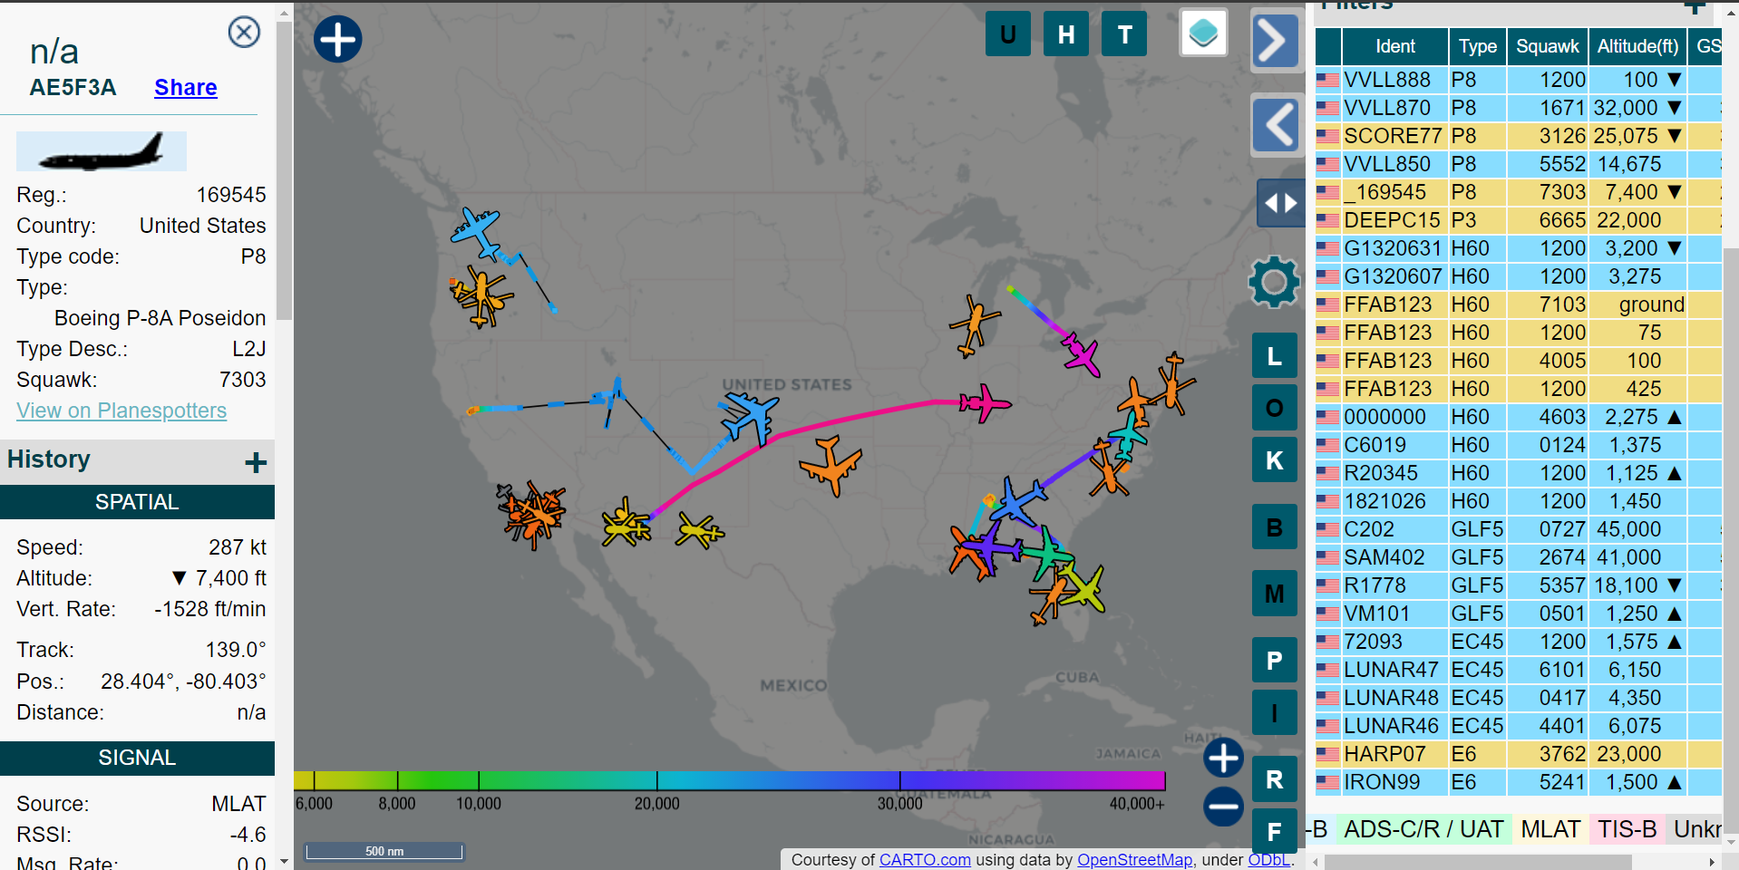Toggle the O map button

tap(1274, 408)
